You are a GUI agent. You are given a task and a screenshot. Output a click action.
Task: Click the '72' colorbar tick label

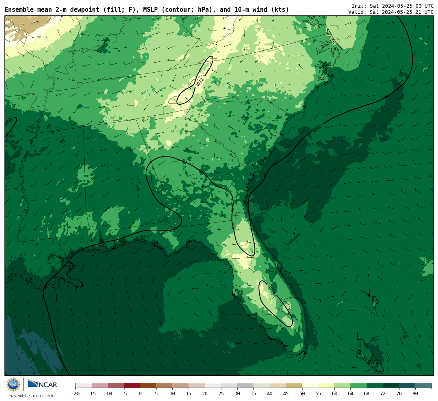coord(383,393)
